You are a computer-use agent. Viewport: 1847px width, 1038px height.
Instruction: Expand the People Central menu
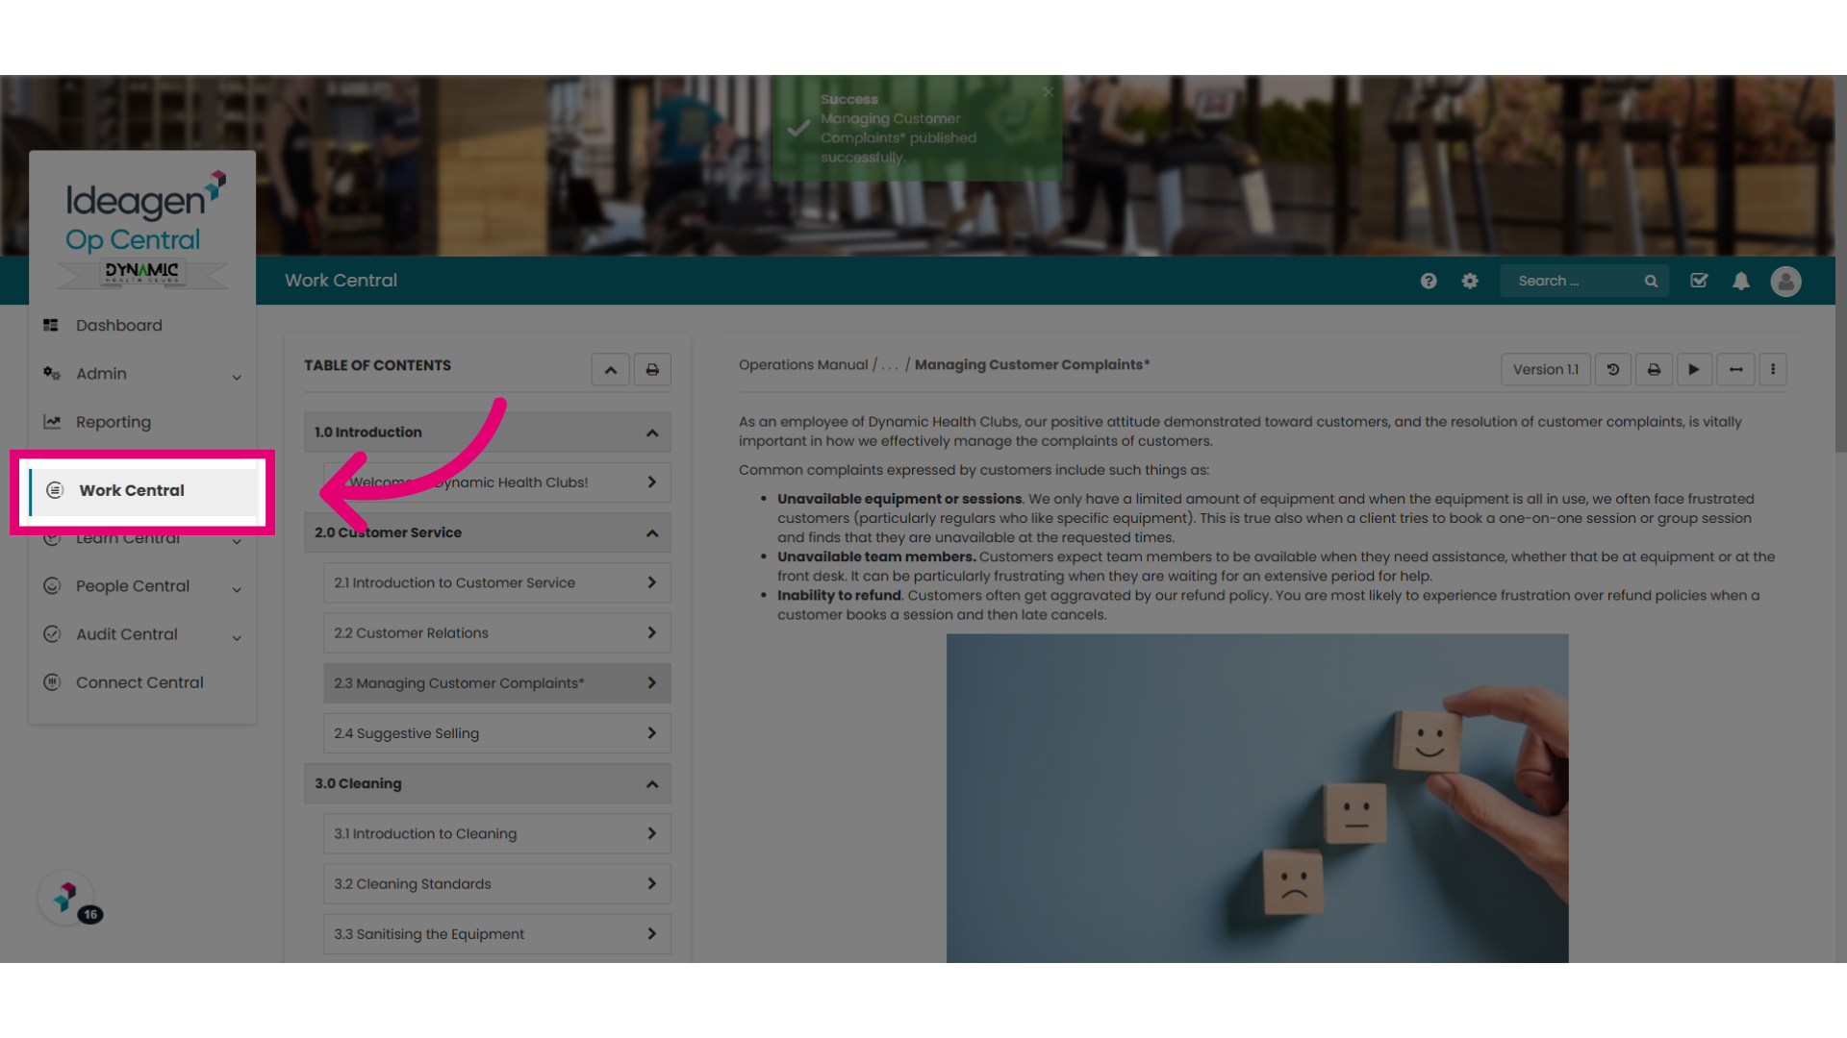click(x=142, y=586)
